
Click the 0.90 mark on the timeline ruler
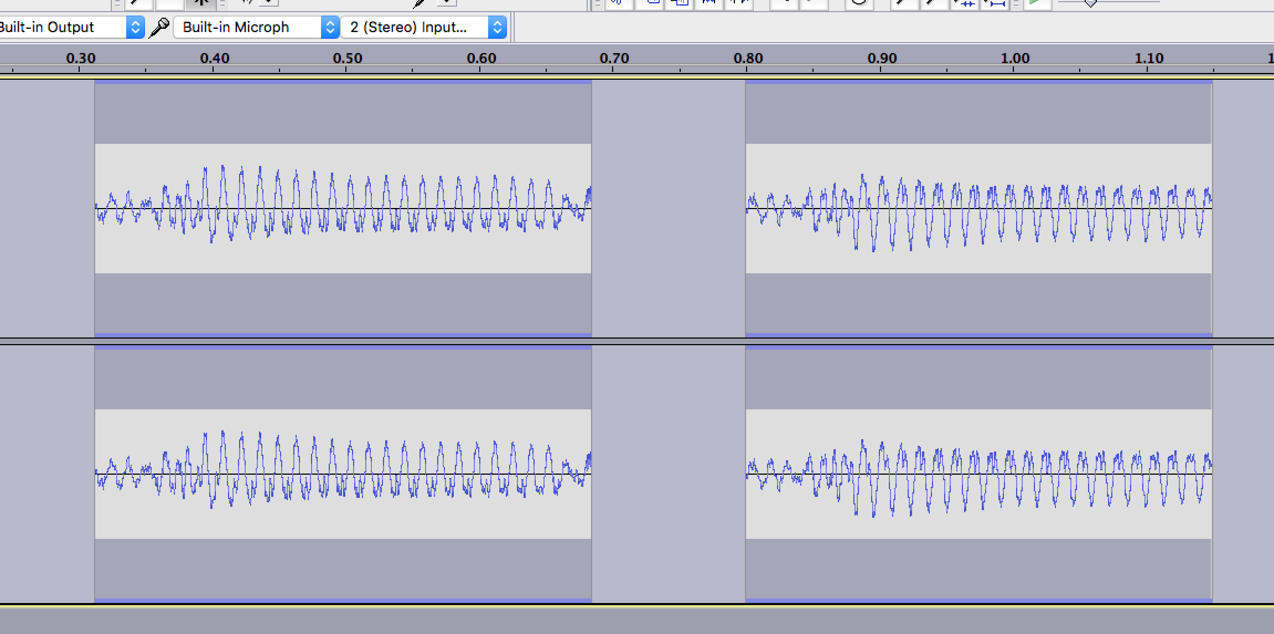882,58
